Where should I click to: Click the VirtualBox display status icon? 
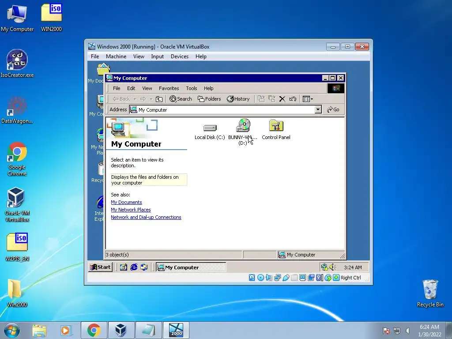pyautogui.click(x=302, y=278)
